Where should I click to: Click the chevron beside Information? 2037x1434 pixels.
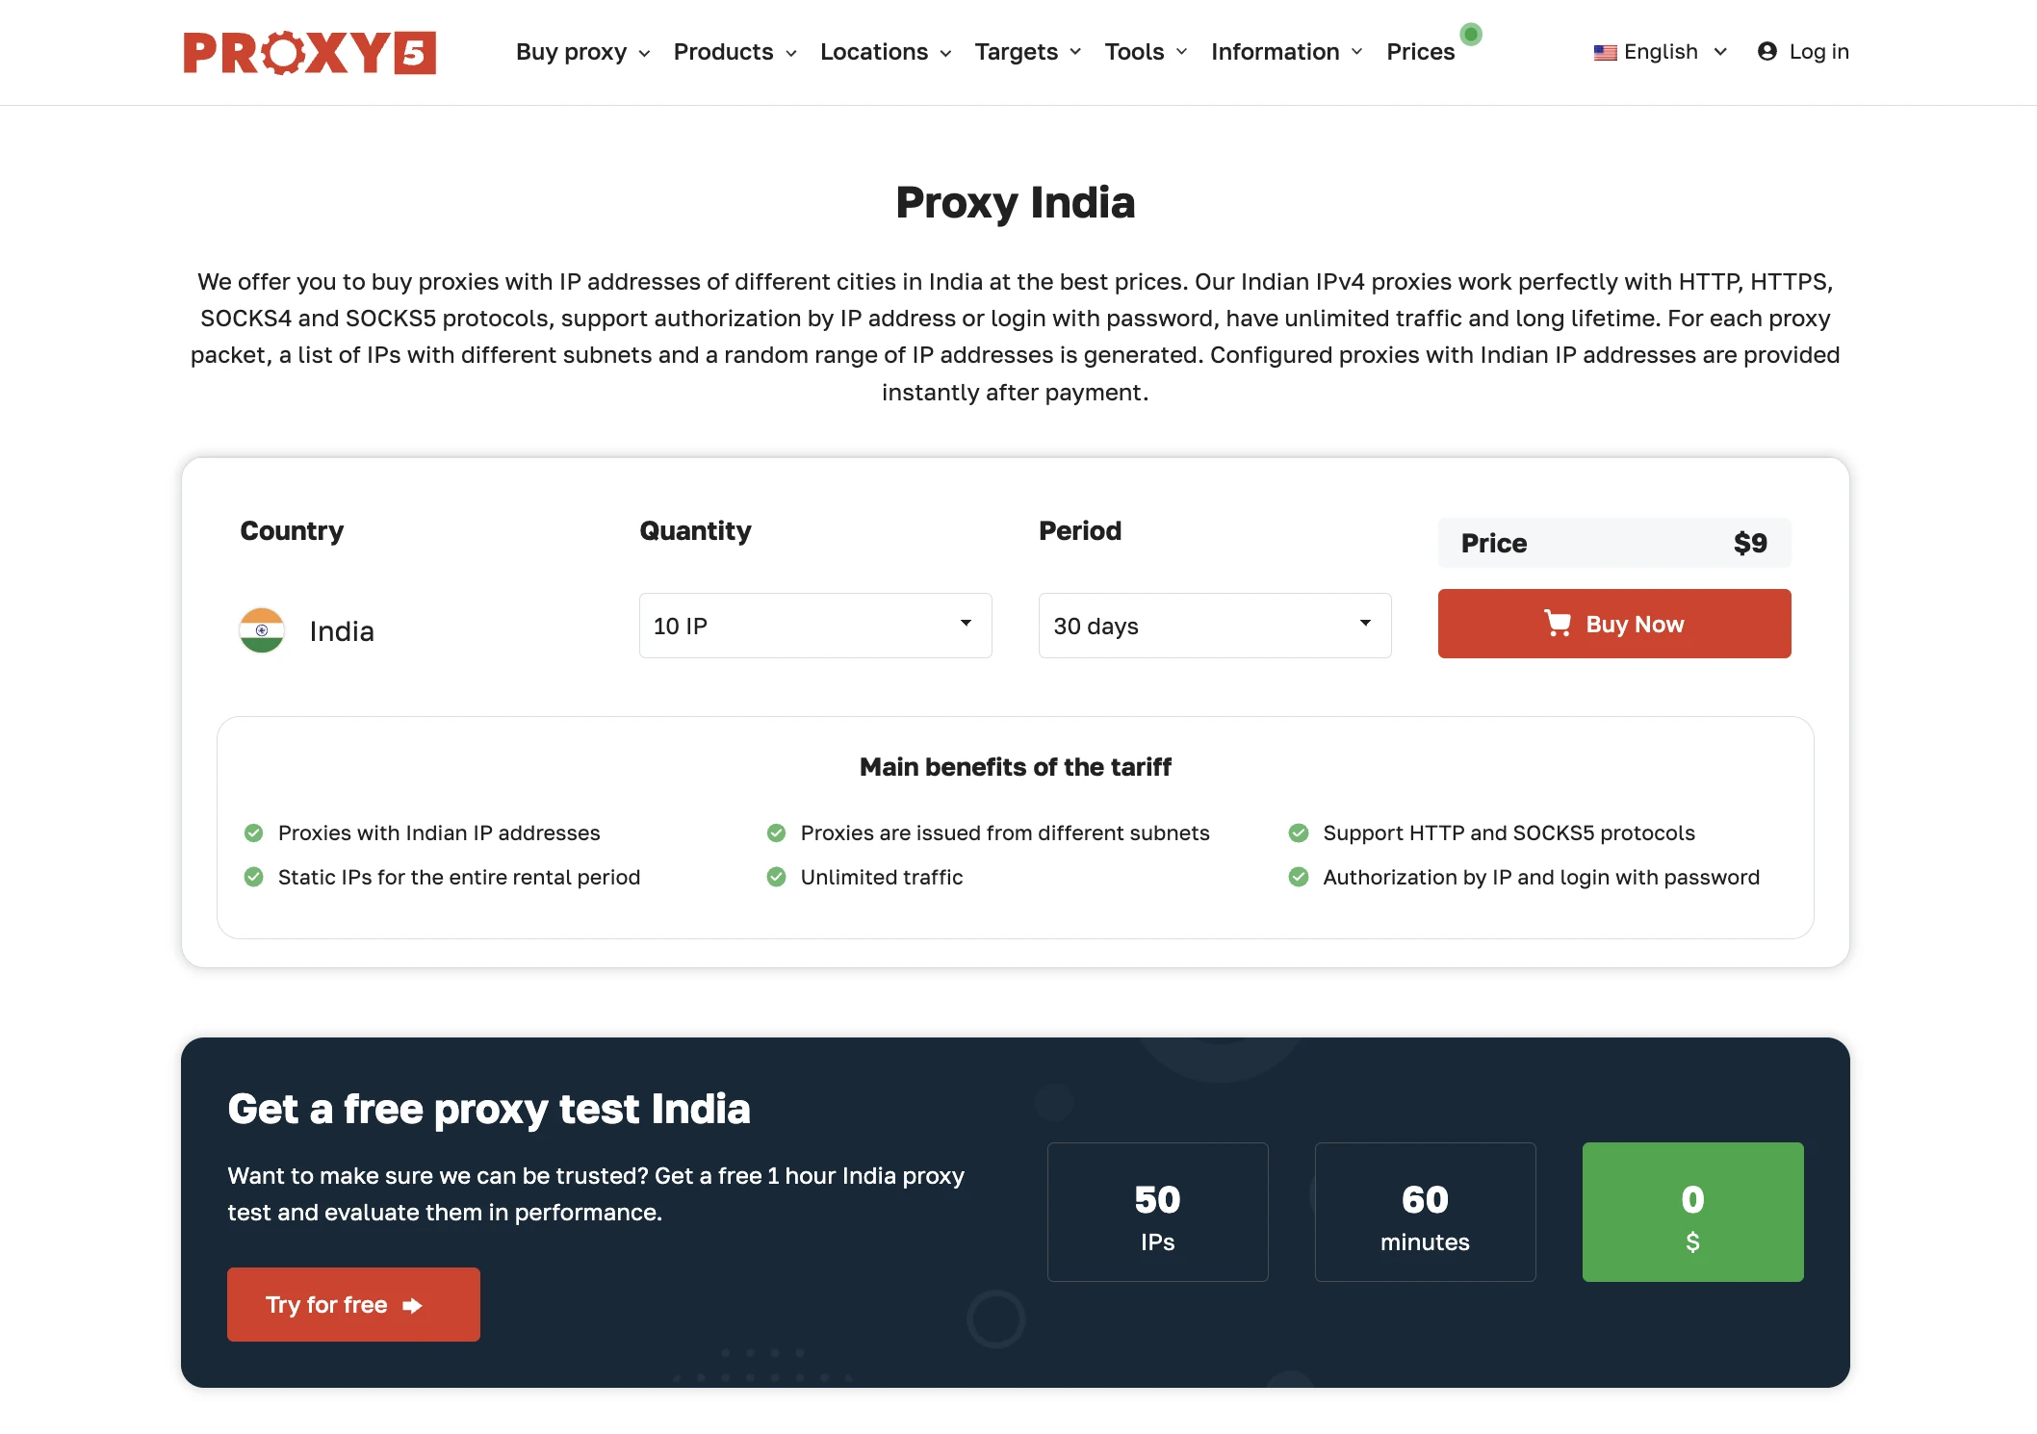coord(1356,52)
